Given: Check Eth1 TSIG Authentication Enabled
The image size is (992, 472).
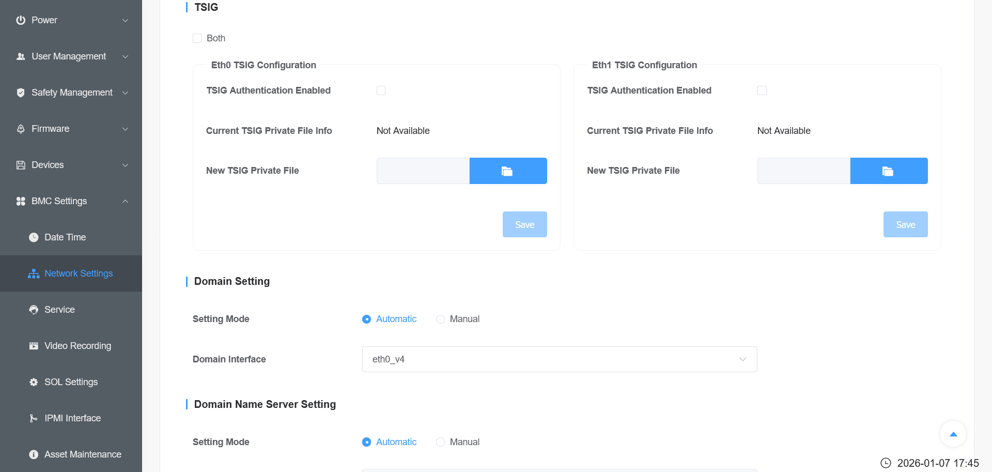Looking at the screenshot, I should [762, 90].
